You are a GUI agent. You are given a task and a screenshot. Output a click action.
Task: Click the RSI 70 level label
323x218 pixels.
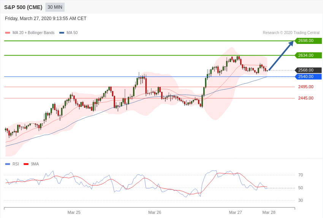(x=301, y=175)
